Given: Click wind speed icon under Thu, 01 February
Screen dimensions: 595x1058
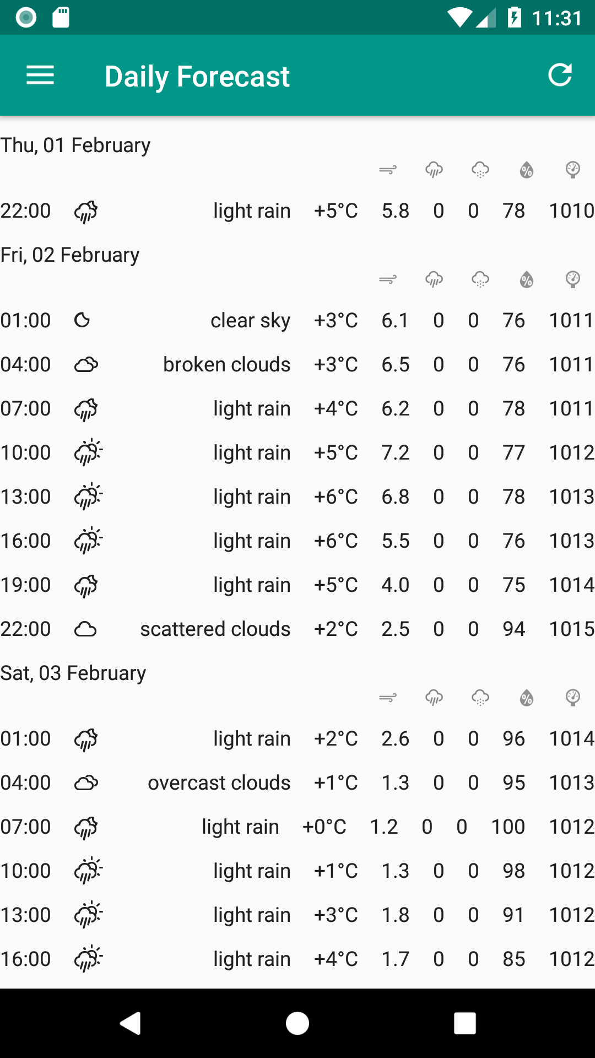Looking at the screenshot, I should pos(388,170).
